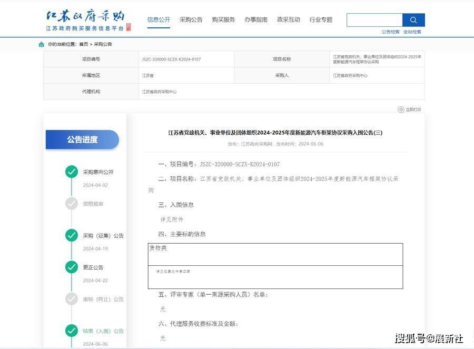Open the 废标（终止）公告 progress step

103,299
